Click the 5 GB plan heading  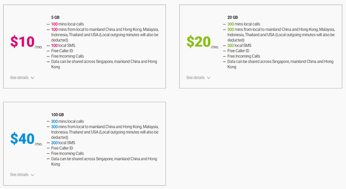[x=56, y=18]
